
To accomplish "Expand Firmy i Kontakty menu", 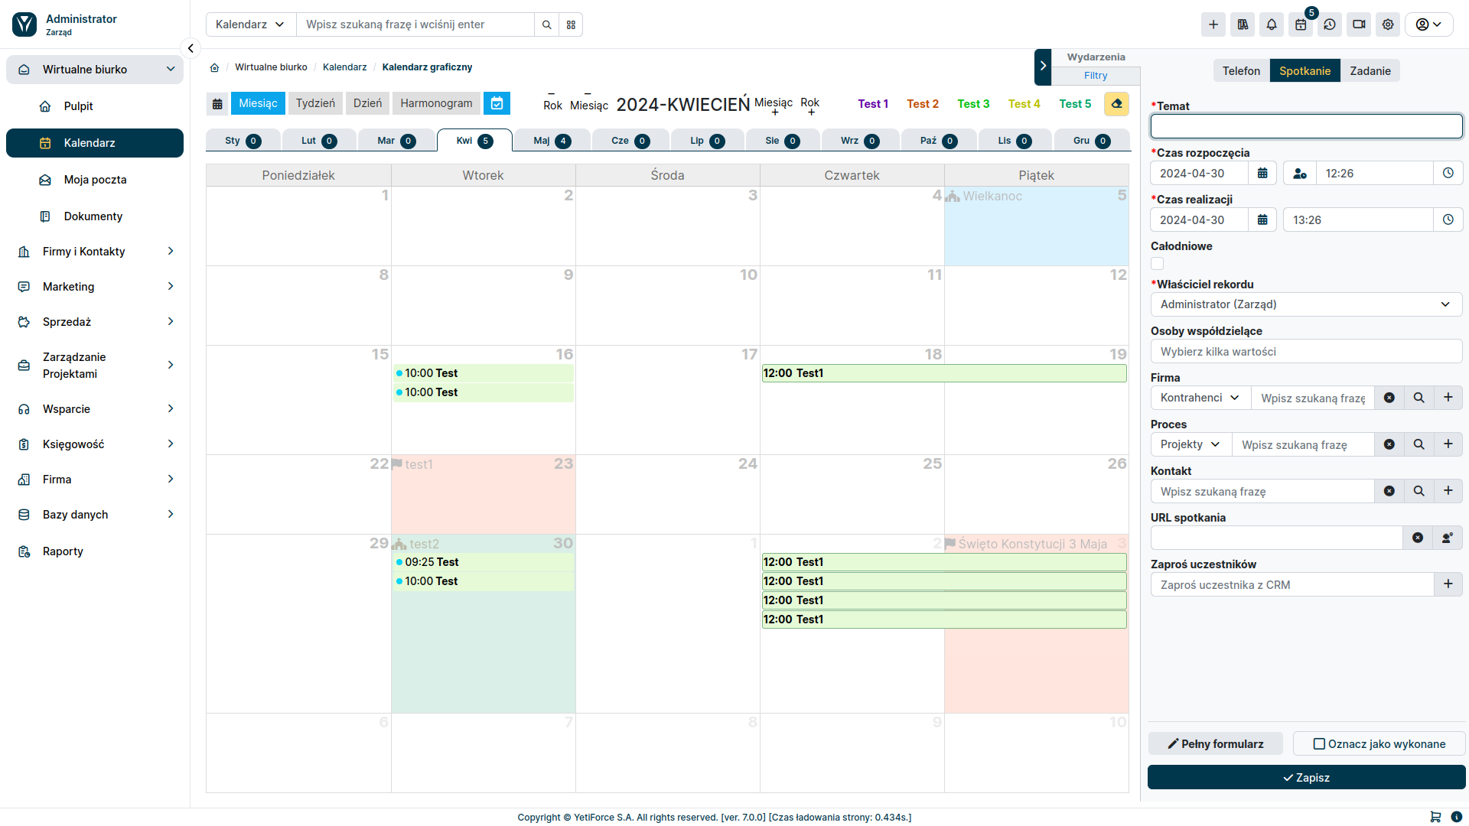I will pos(95,252).
